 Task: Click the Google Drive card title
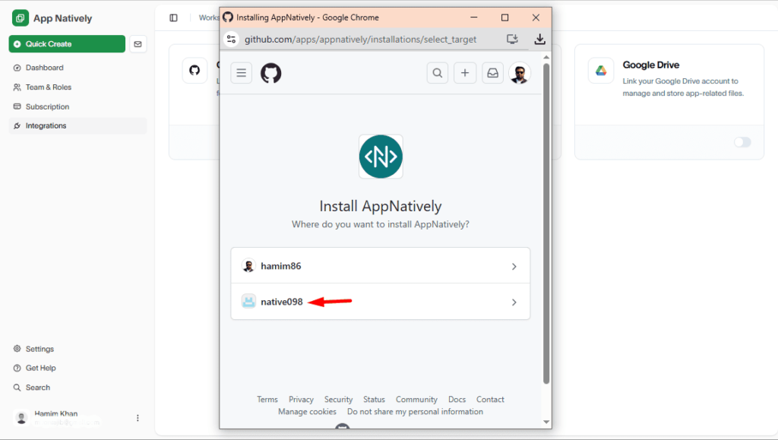650,65
